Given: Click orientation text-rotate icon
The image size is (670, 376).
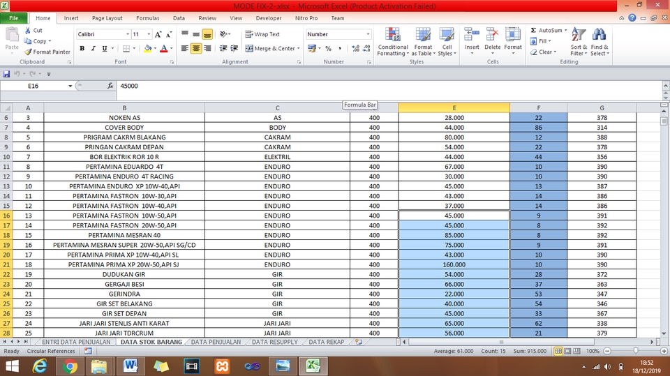Looking at the screenshot, I should tap(224, 34).
